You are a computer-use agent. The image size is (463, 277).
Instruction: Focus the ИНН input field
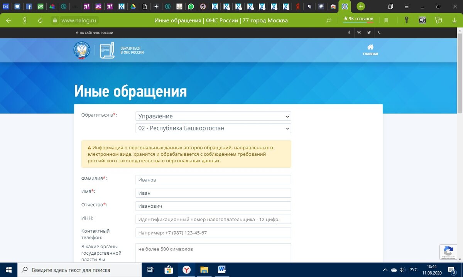click(x=213, y=219)
